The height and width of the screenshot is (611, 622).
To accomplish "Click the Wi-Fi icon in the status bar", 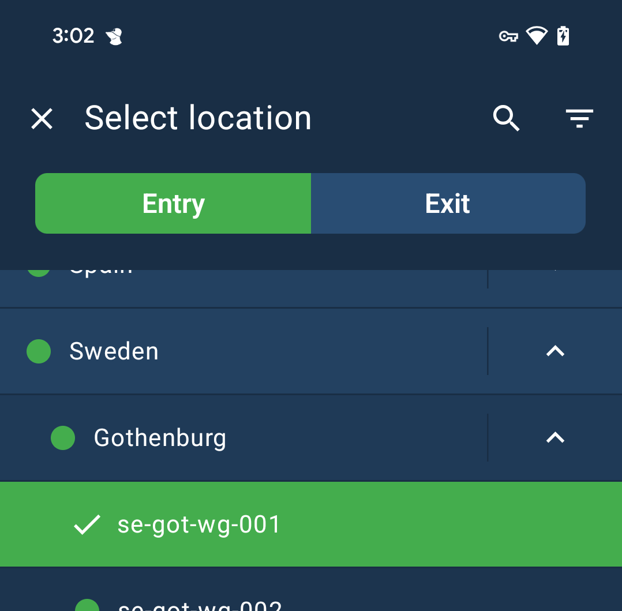I will pos(536,35).
